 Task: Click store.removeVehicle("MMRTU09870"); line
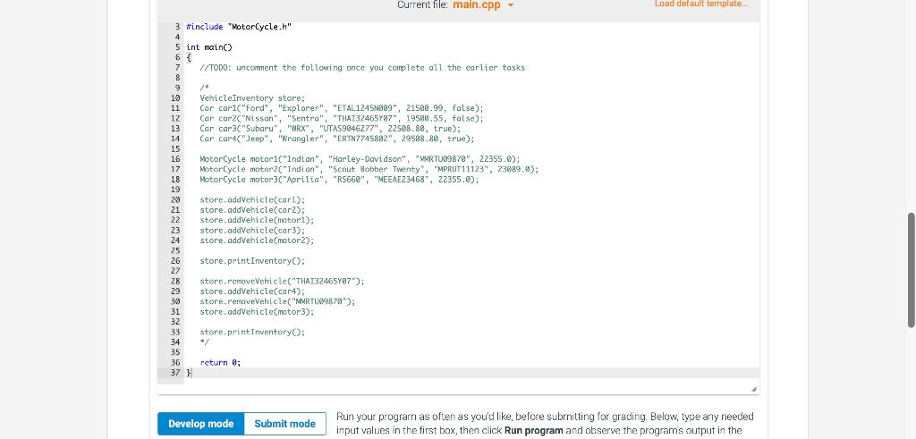tap(277, 302)
